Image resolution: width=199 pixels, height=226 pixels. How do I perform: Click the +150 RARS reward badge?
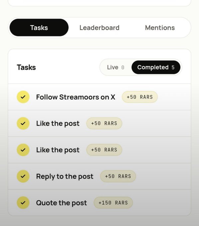point(113,203)
